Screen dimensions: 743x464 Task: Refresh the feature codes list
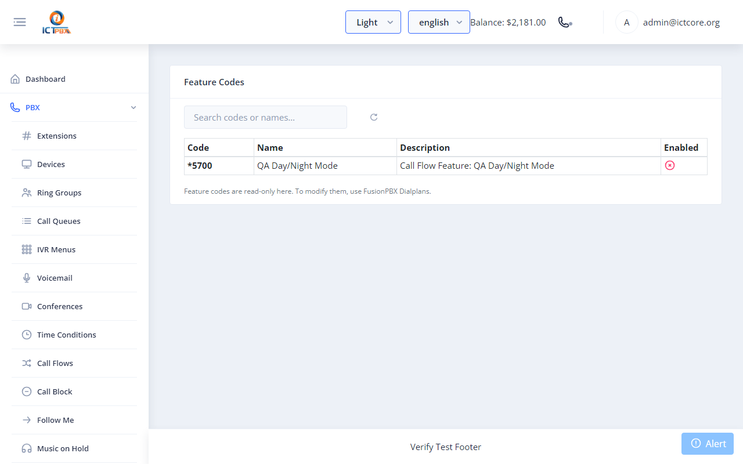[x=374, y=117]
